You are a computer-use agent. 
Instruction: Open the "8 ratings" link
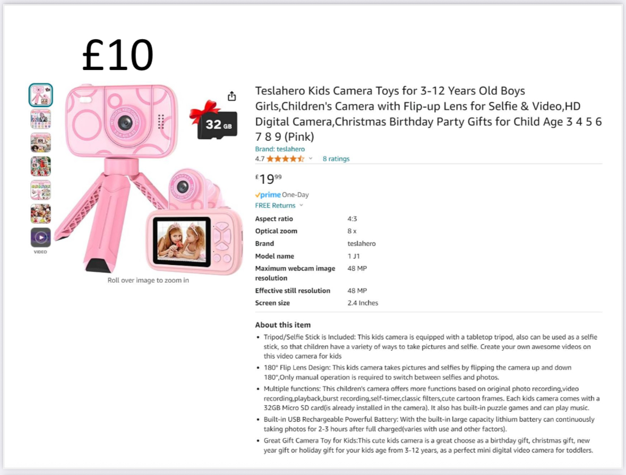point(336,159)
